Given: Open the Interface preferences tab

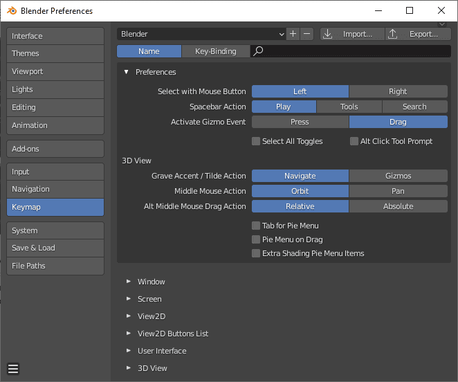Looking at the screenshot, I should [55, 36].
